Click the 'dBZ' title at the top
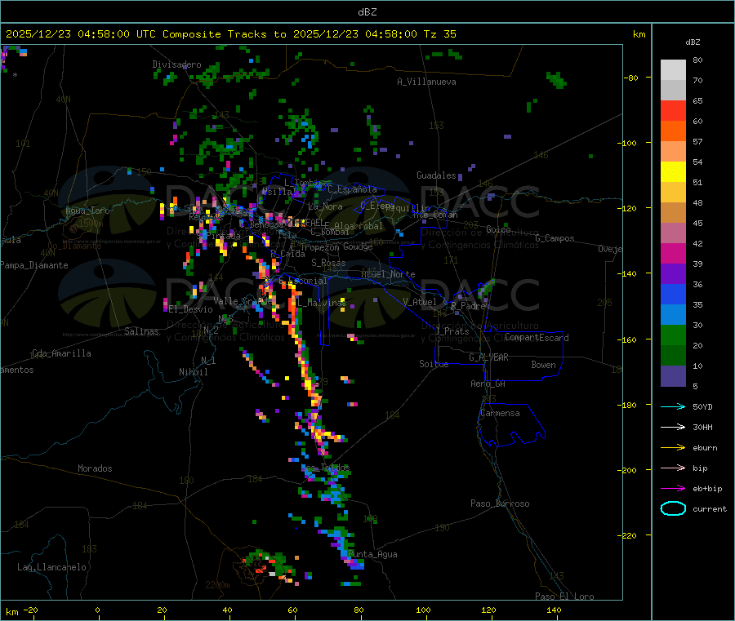This screenshot has width=735, height=621. pos(367,12)
